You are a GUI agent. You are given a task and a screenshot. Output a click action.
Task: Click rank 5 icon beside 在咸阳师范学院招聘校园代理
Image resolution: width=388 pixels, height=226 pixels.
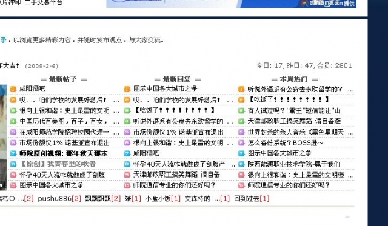point(13,132)
